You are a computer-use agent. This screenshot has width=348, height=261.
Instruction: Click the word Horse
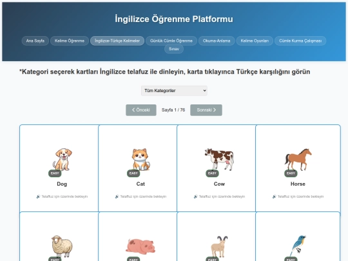point(298,184)
